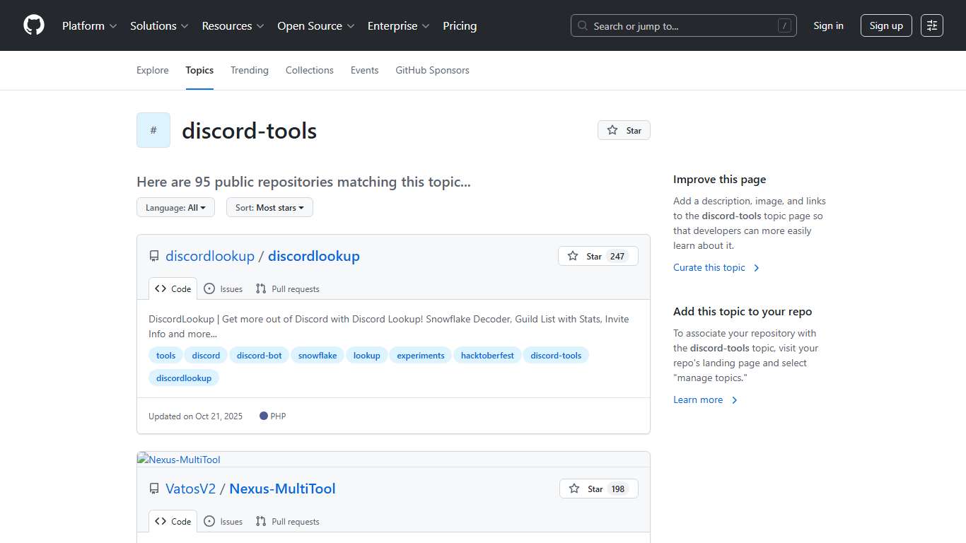Open the Language filter dropdown
Screen dimensions: 966x543
tap(175, 207)
